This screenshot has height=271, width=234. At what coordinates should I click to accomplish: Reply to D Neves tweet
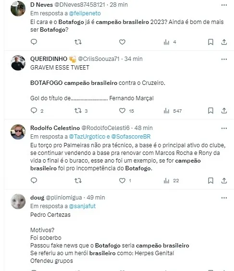coord(34,42)
